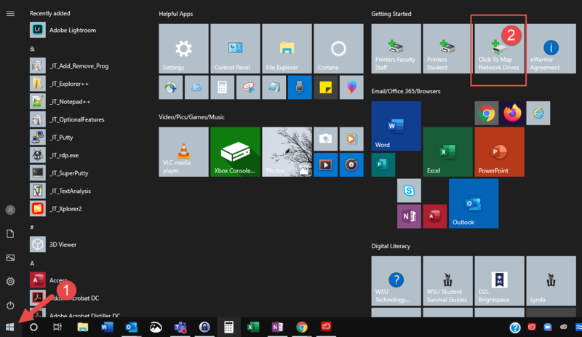Jump to the '#' letter group header
The width and height of the screenshot is (582, 337).
point(33,227)
